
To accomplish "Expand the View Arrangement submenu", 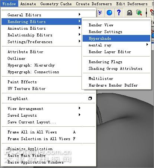I will click(48, 109).
